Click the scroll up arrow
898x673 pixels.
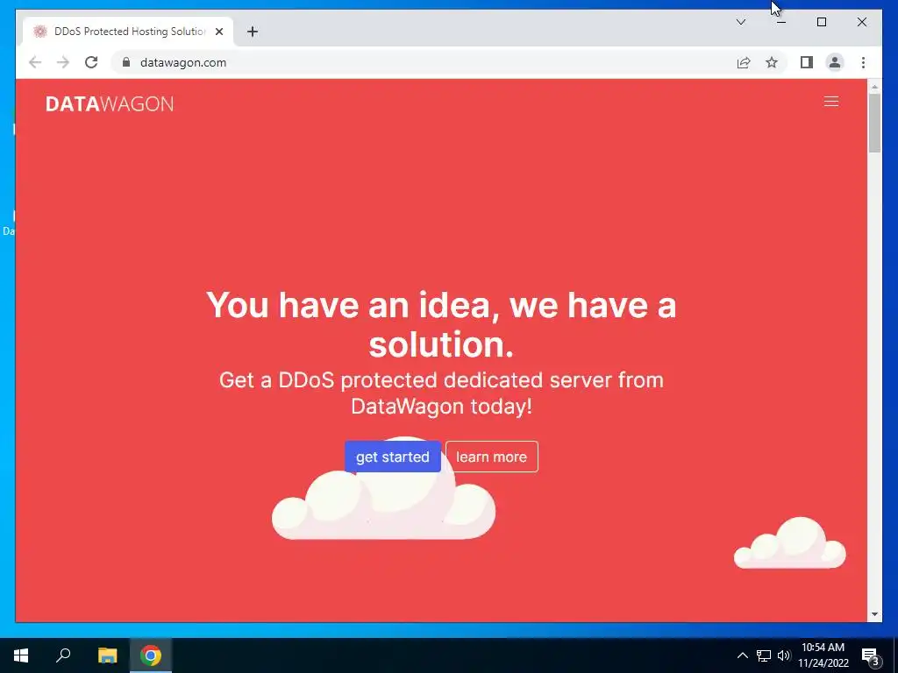click(874, 87)
